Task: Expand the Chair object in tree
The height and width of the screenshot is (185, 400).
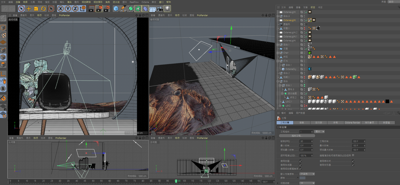Action: (x=278, y=53)
